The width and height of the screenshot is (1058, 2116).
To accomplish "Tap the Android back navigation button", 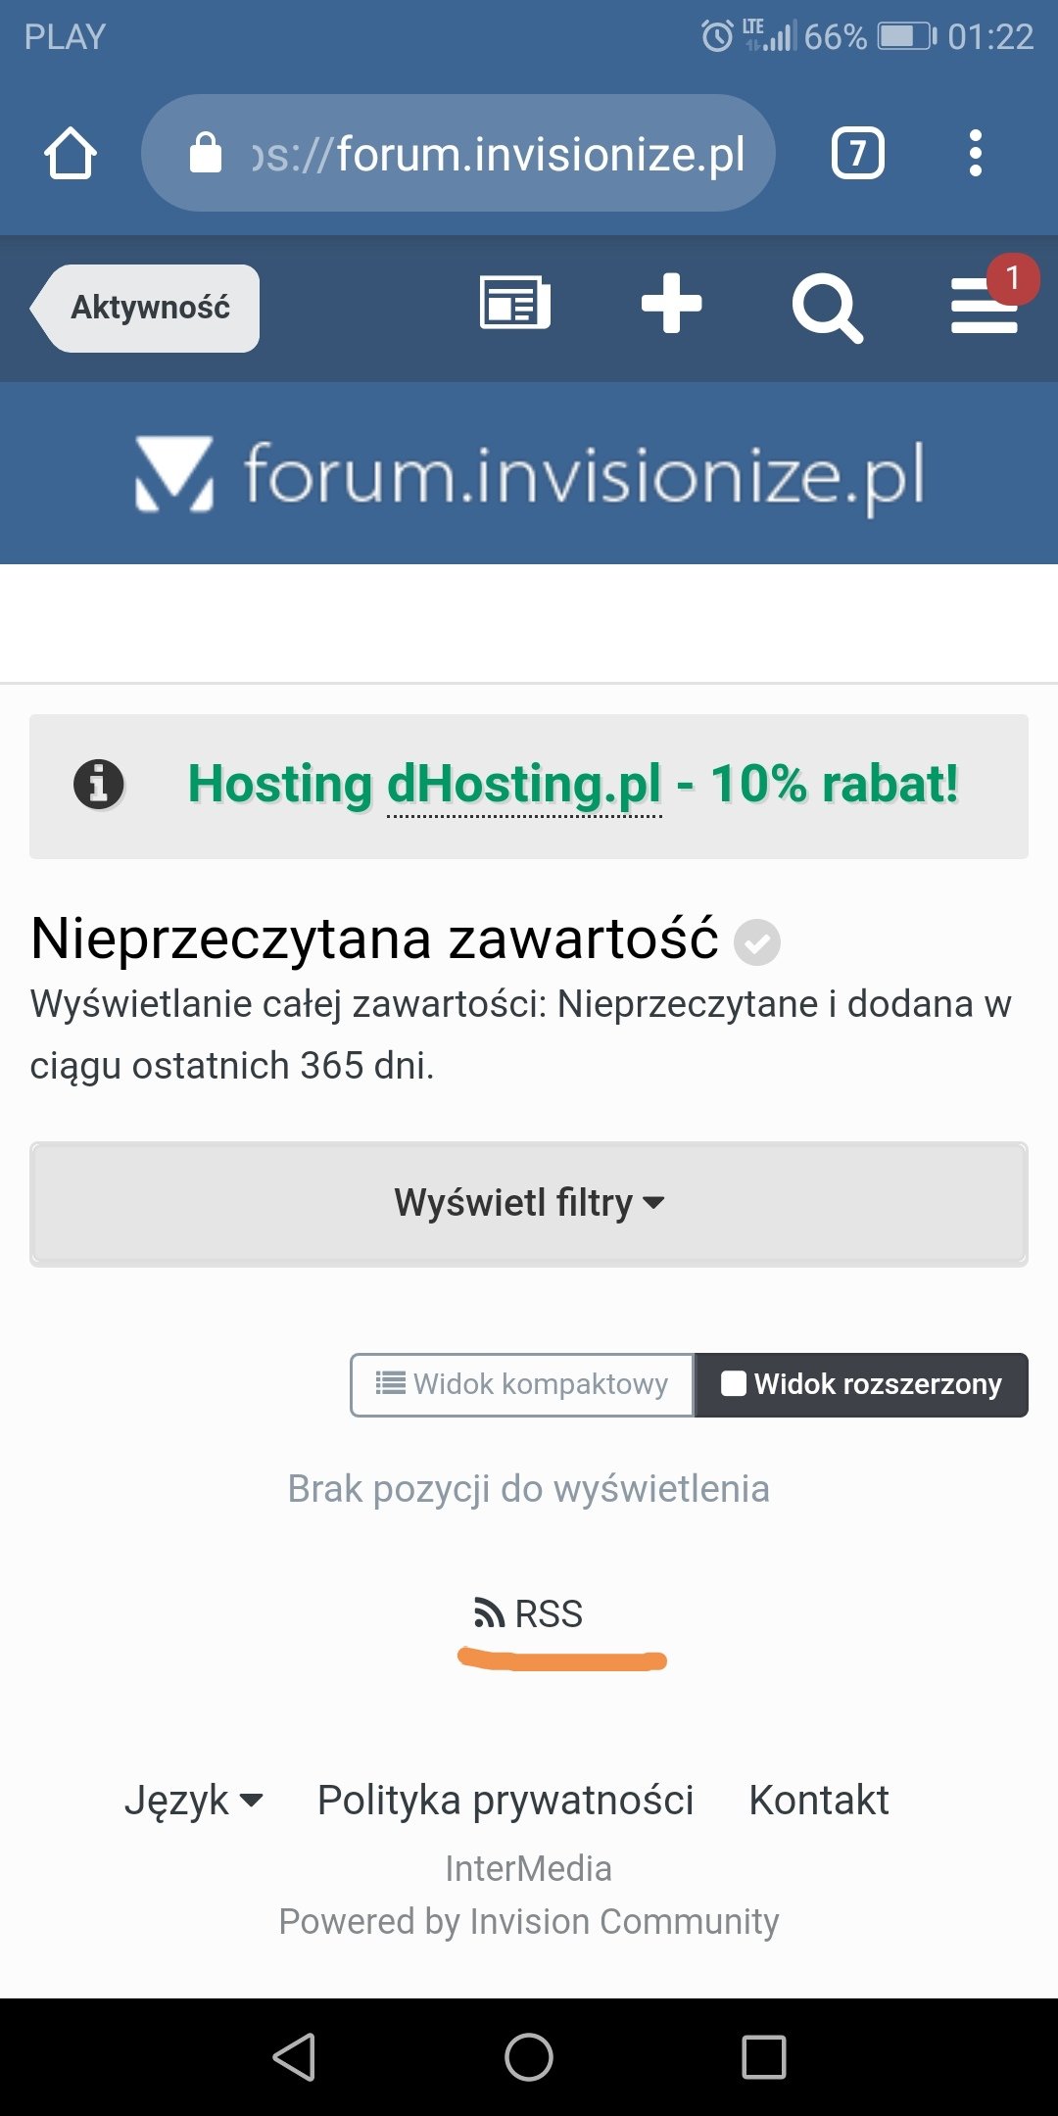I will coord(294,2056).
